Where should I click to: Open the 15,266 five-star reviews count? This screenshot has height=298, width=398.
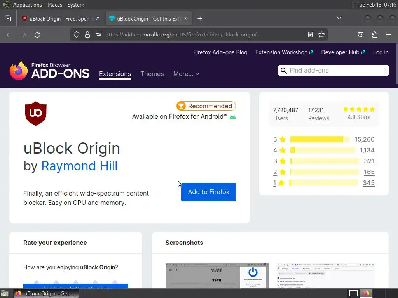point(365,139)
